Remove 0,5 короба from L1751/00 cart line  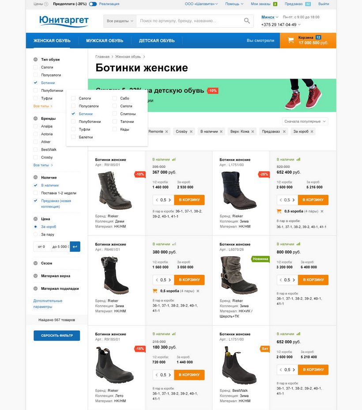click(x=322, y=211)
